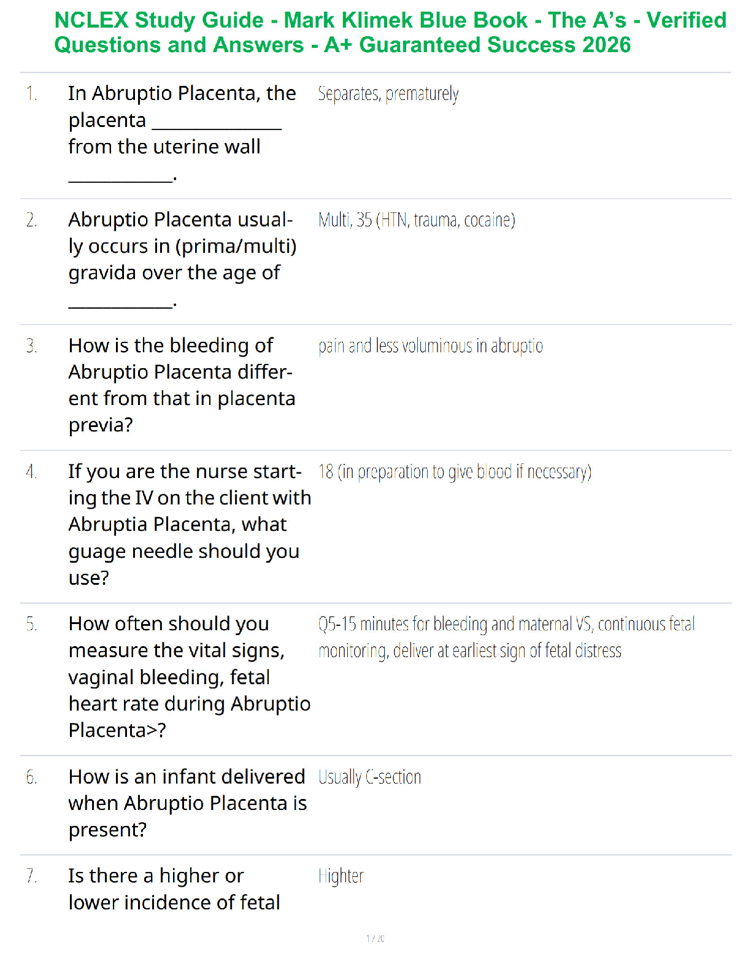The height and width of the screenshot is (972, 751).
Task: Click answer 'Multi, 35 (HTN, trauma, cocaine)'
Action: tap(417, 220)
